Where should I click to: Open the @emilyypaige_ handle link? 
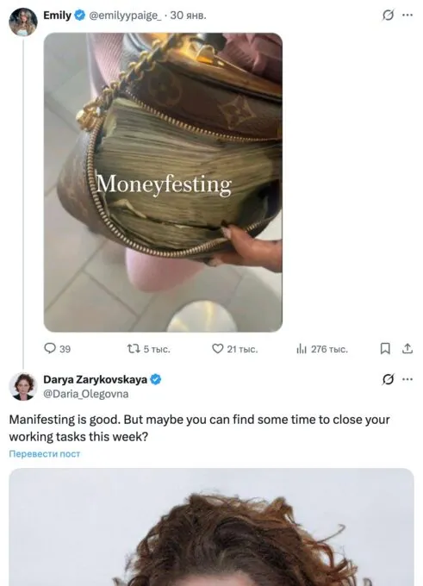click(x=125, y=16)
